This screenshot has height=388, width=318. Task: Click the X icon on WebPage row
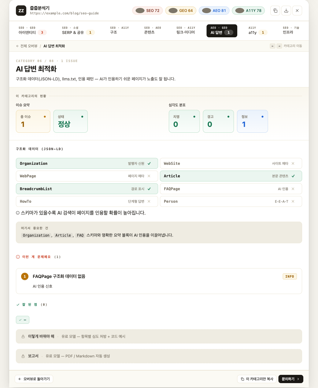pos(149,176)
